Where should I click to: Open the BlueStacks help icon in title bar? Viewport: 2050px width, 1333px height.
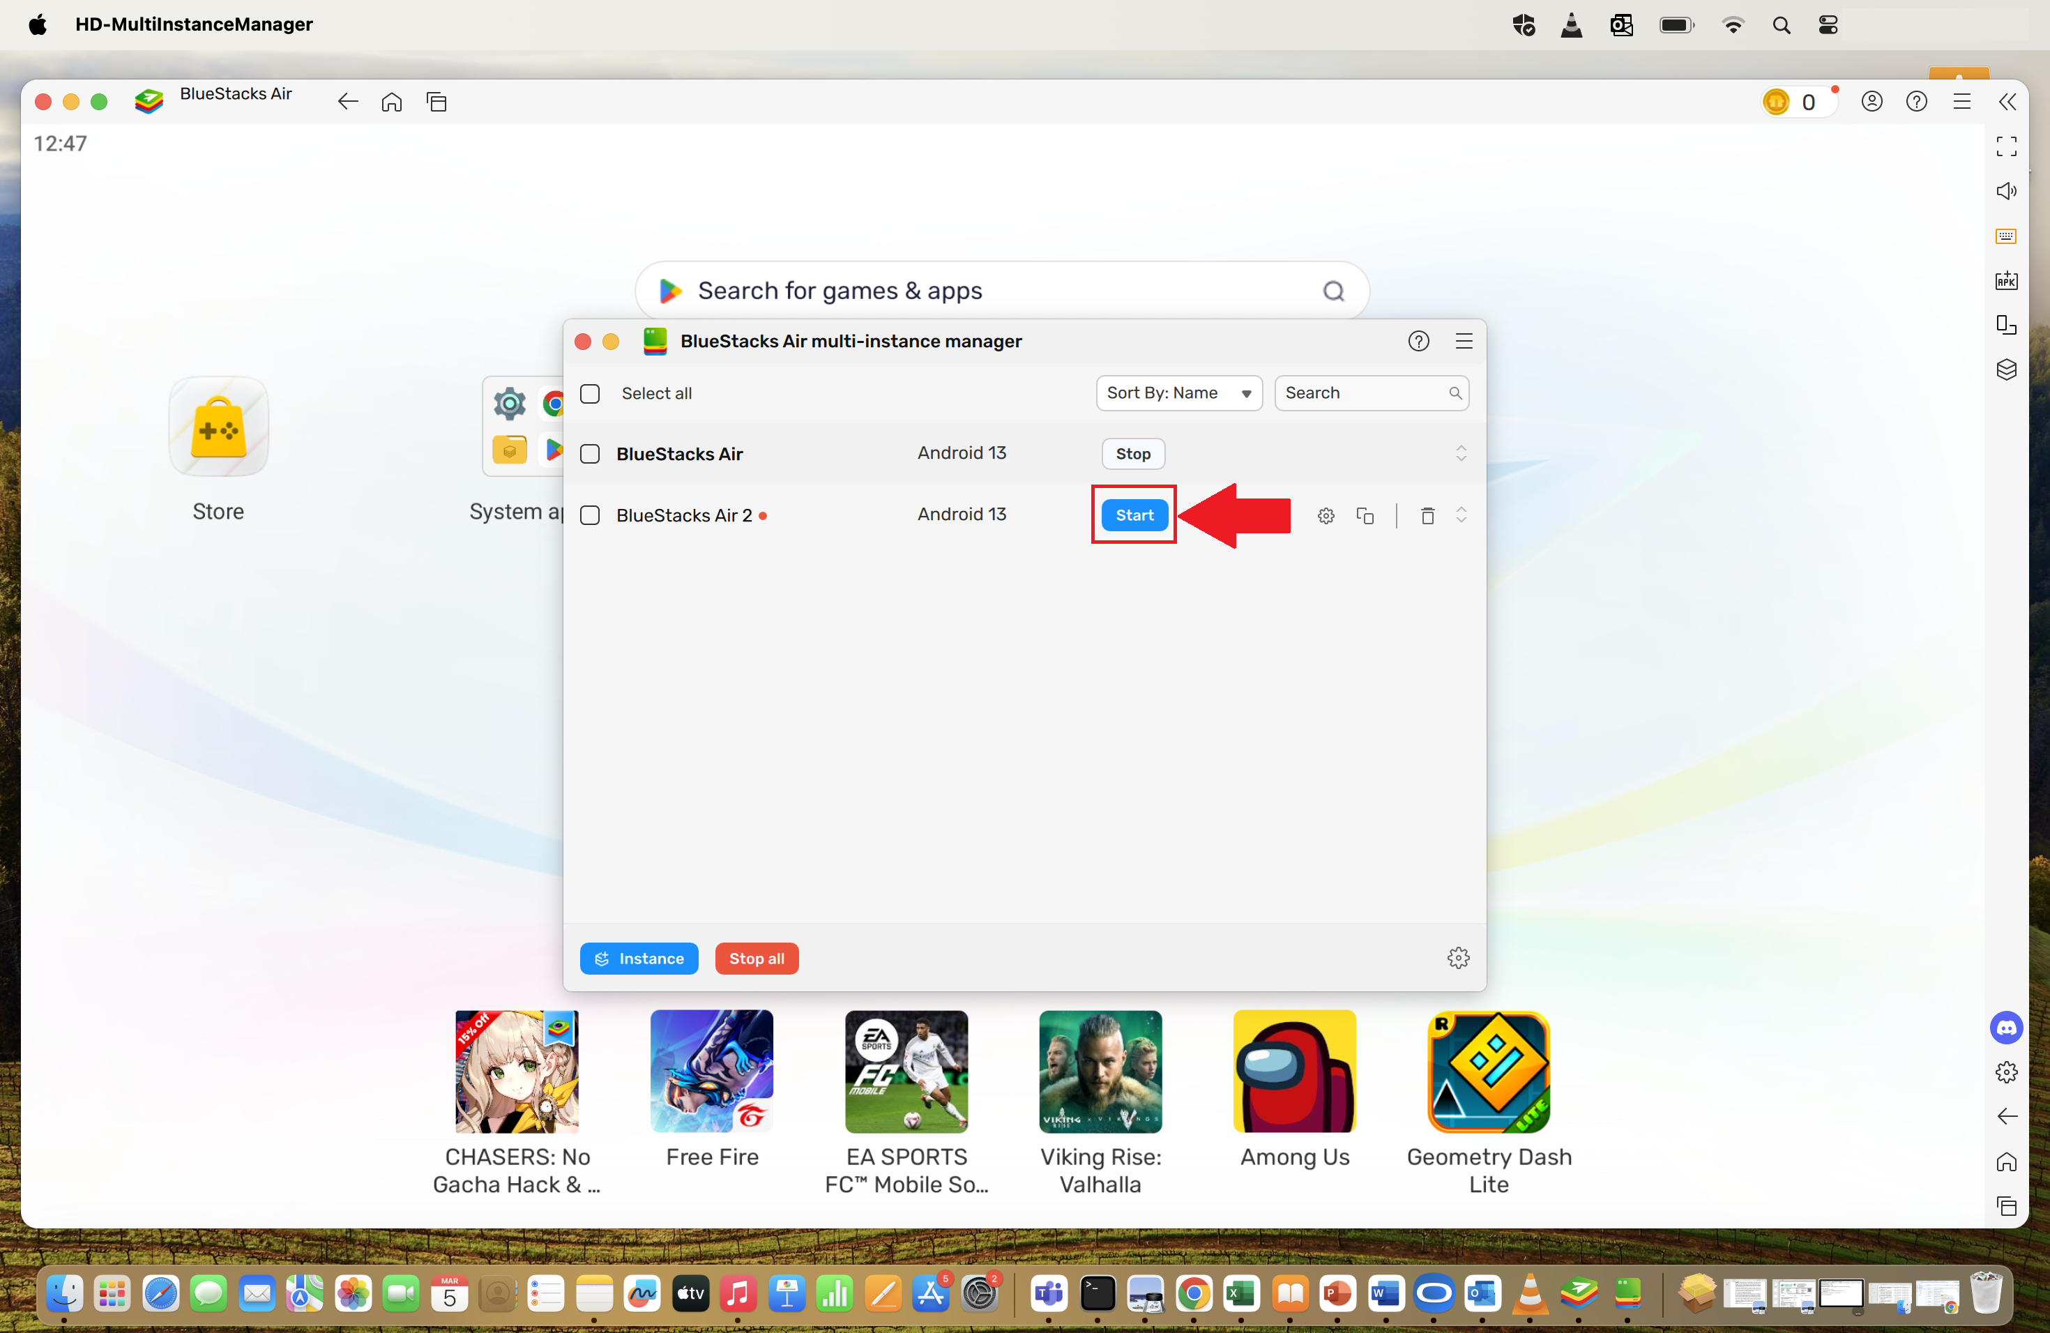point(1915,102)
